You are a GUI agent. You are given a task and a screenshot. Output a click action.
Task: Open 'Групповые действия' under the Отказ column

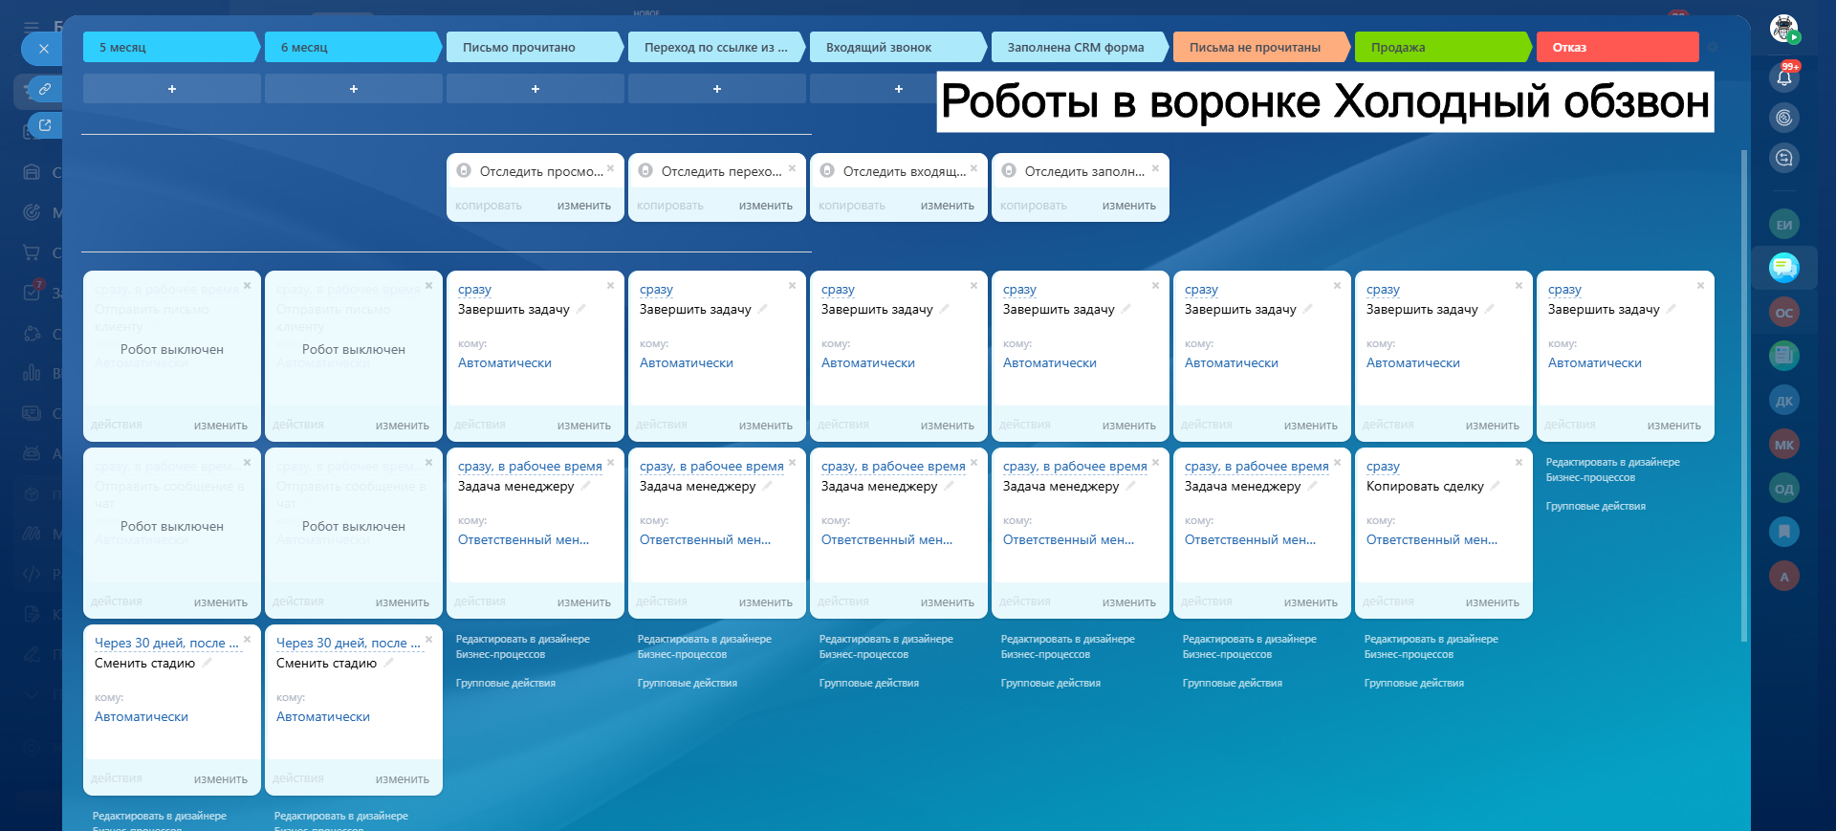[1595, 506]
